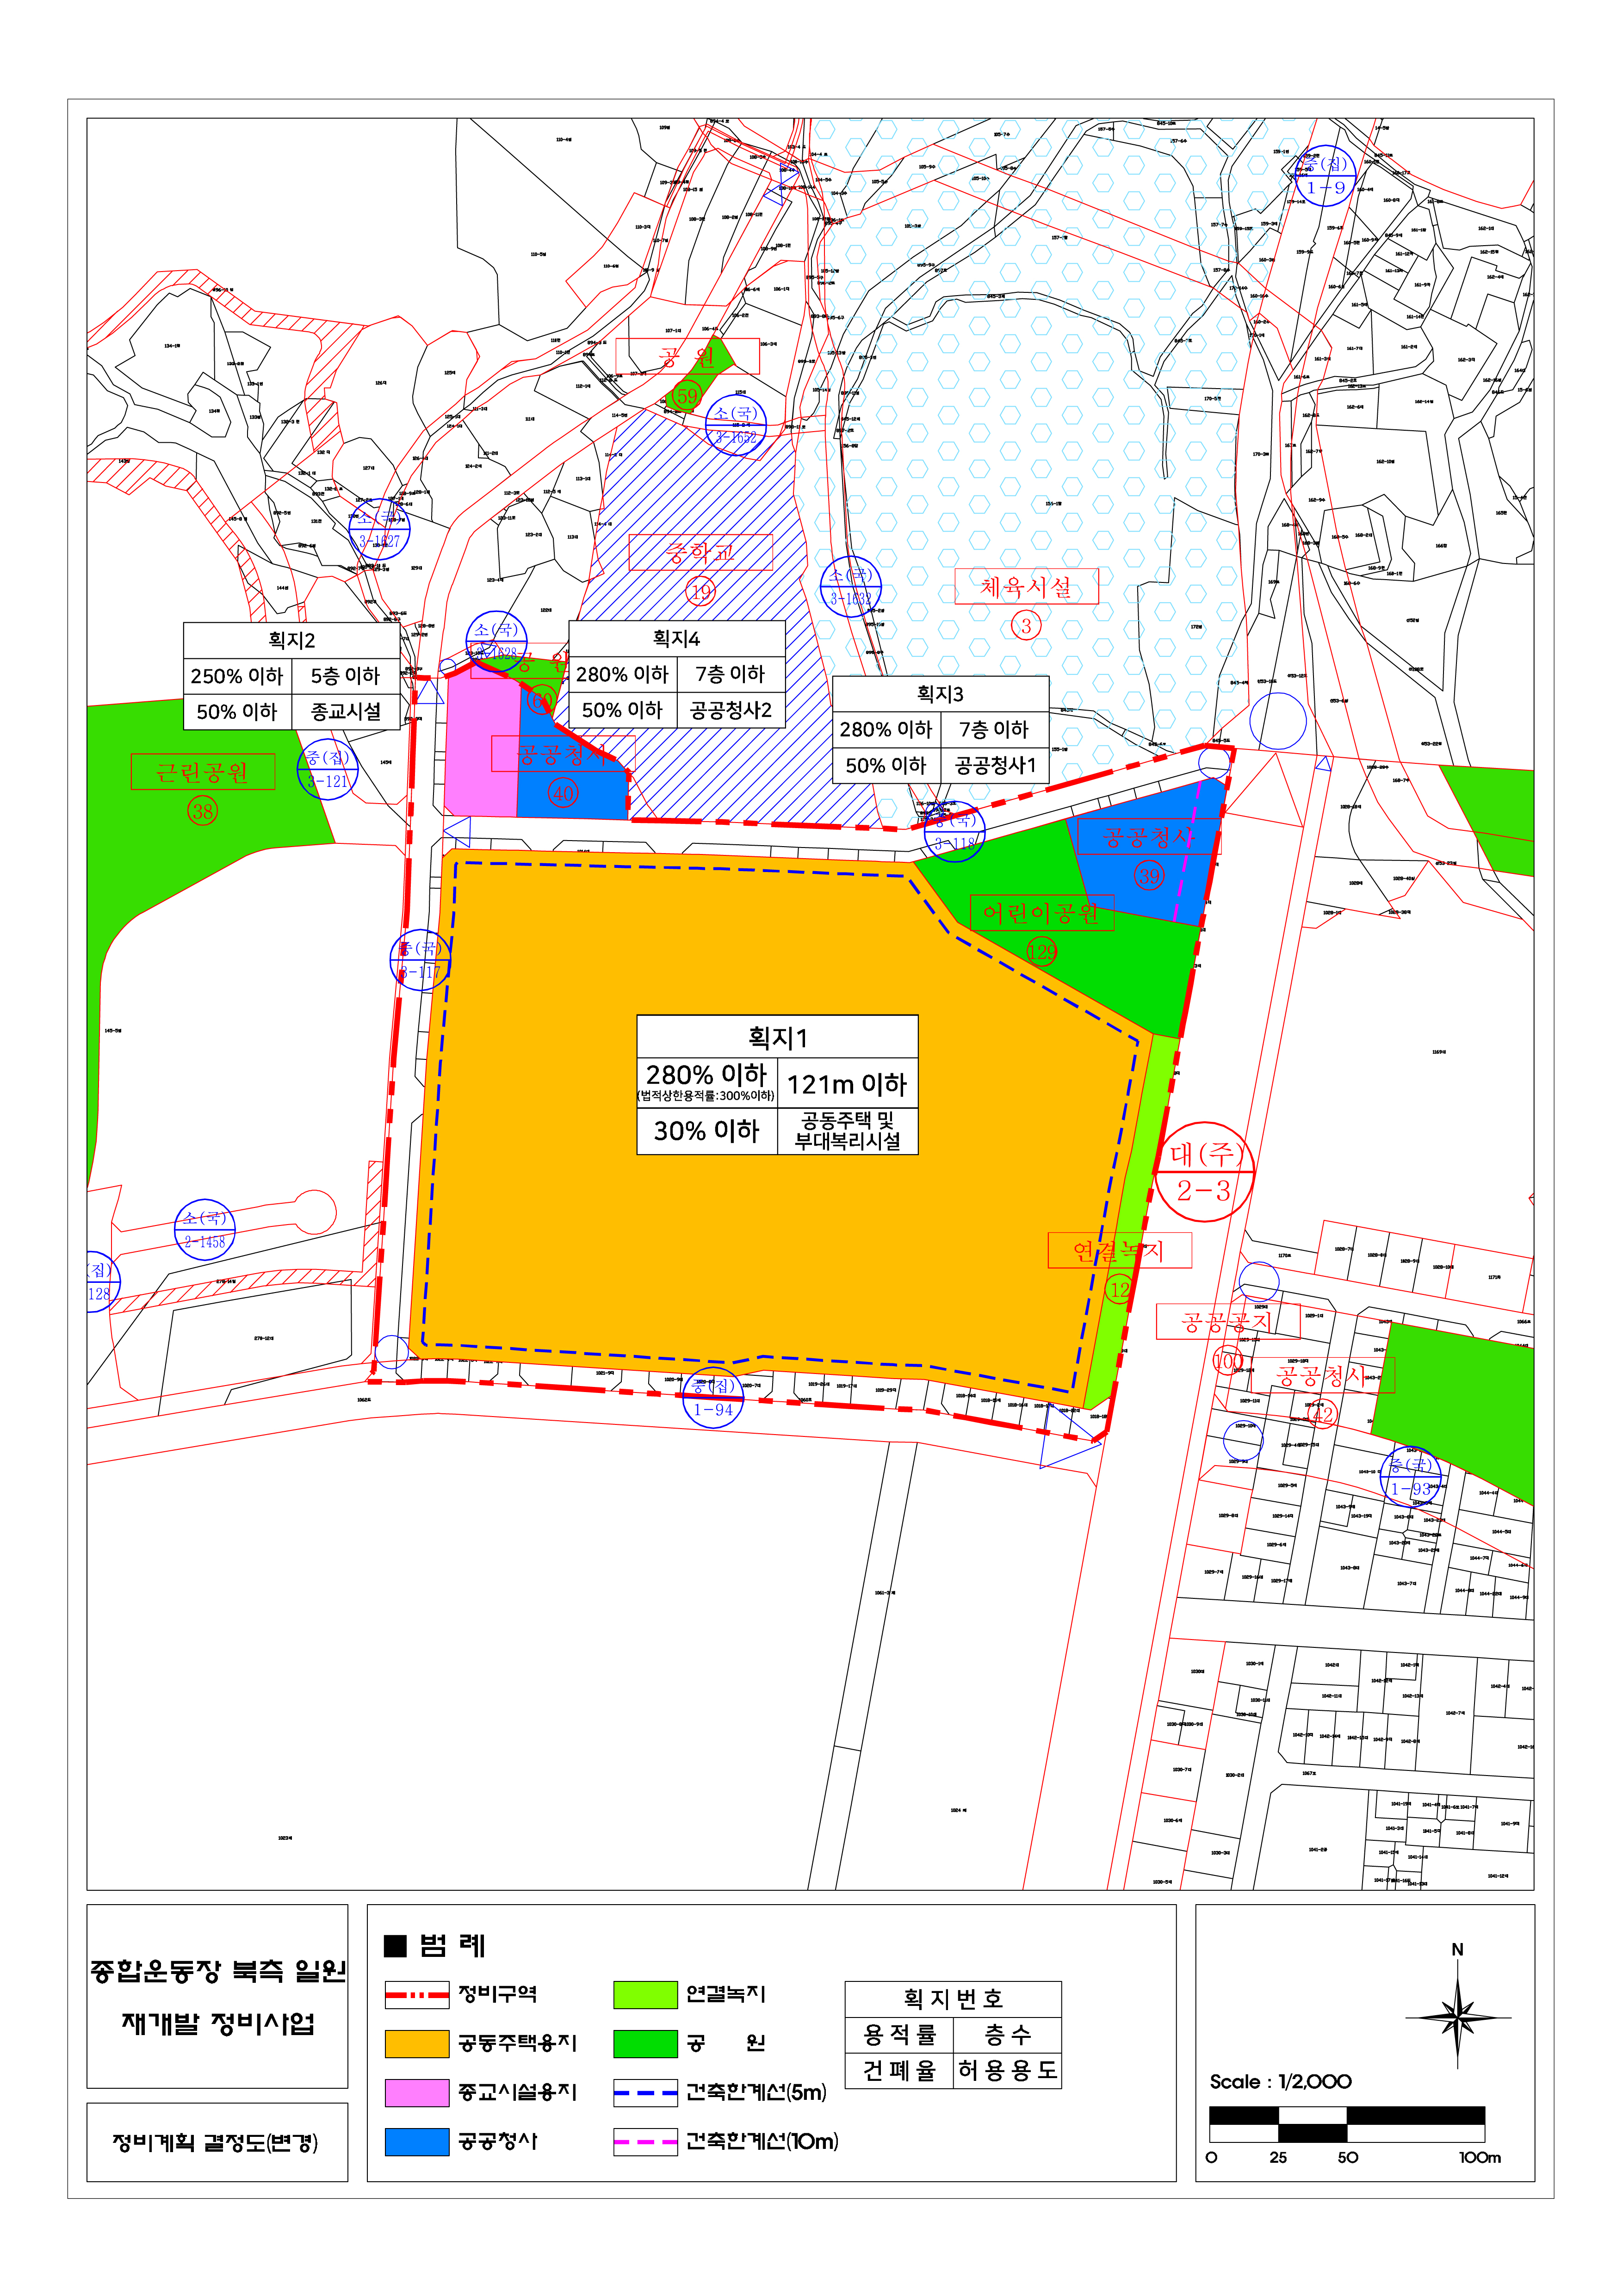
Task: Click the 정비계획 결정도(변경) title box
Action: tap(216, 2142)
